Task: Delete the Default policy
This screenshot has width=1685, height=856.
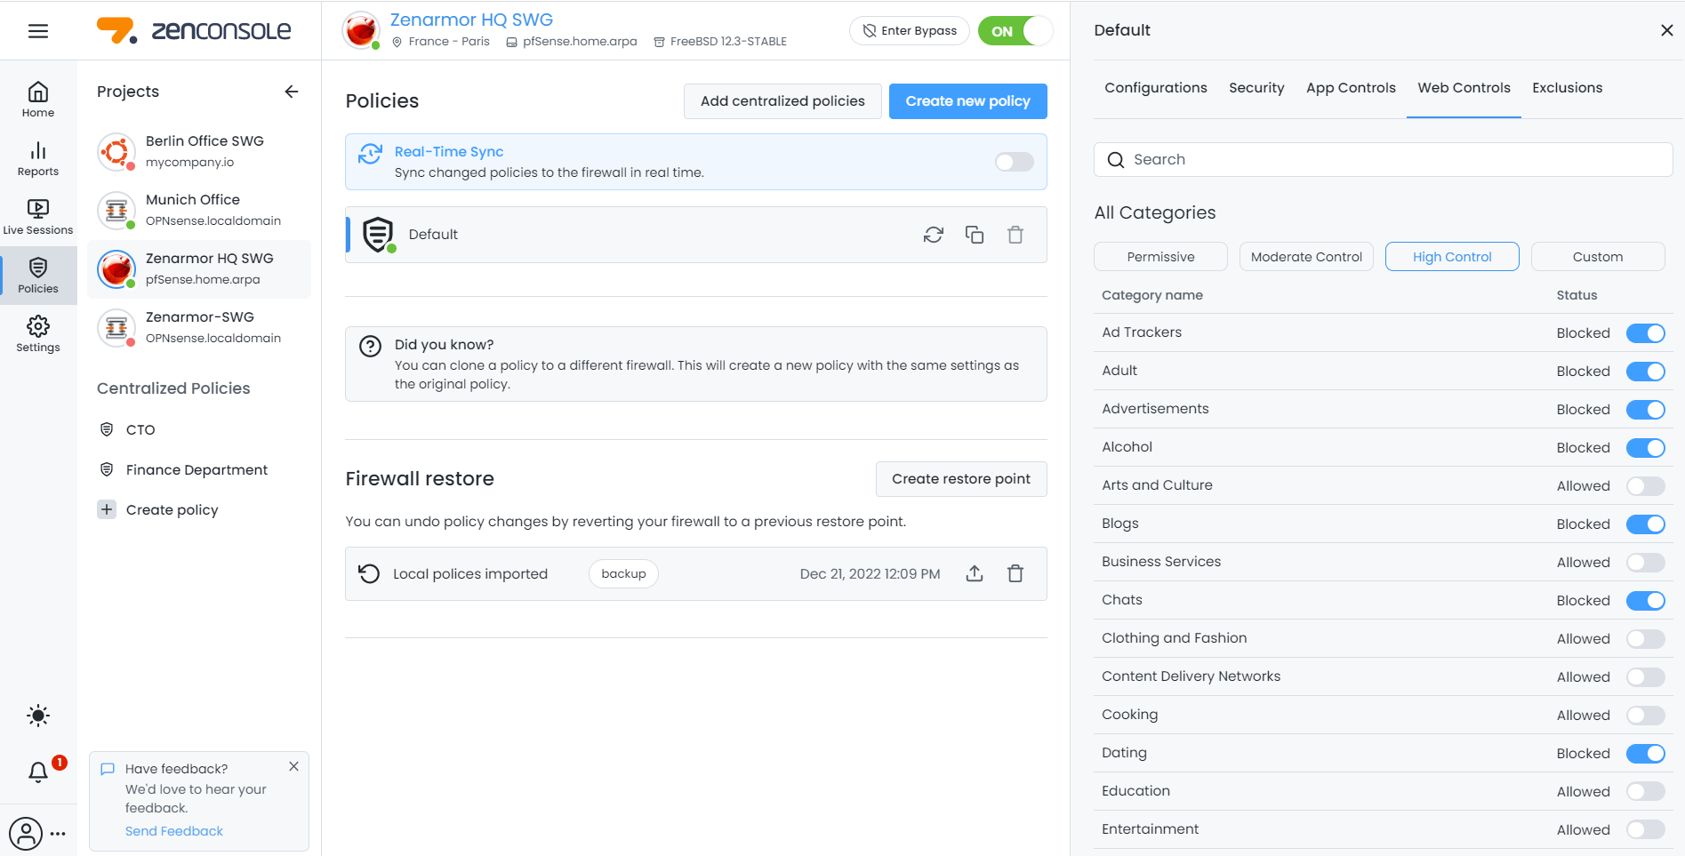Action: (1015, 235)
